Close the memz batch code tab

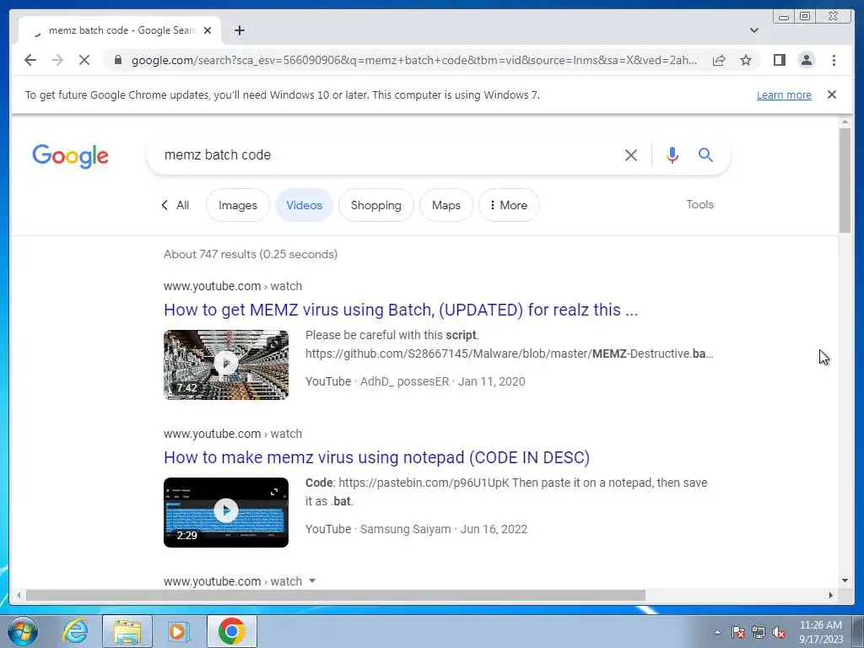[208, 30]
